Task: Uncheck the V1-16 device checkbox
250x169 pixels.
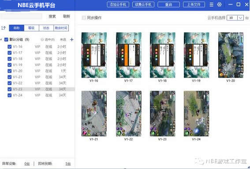Action: (x=10, y=46)
